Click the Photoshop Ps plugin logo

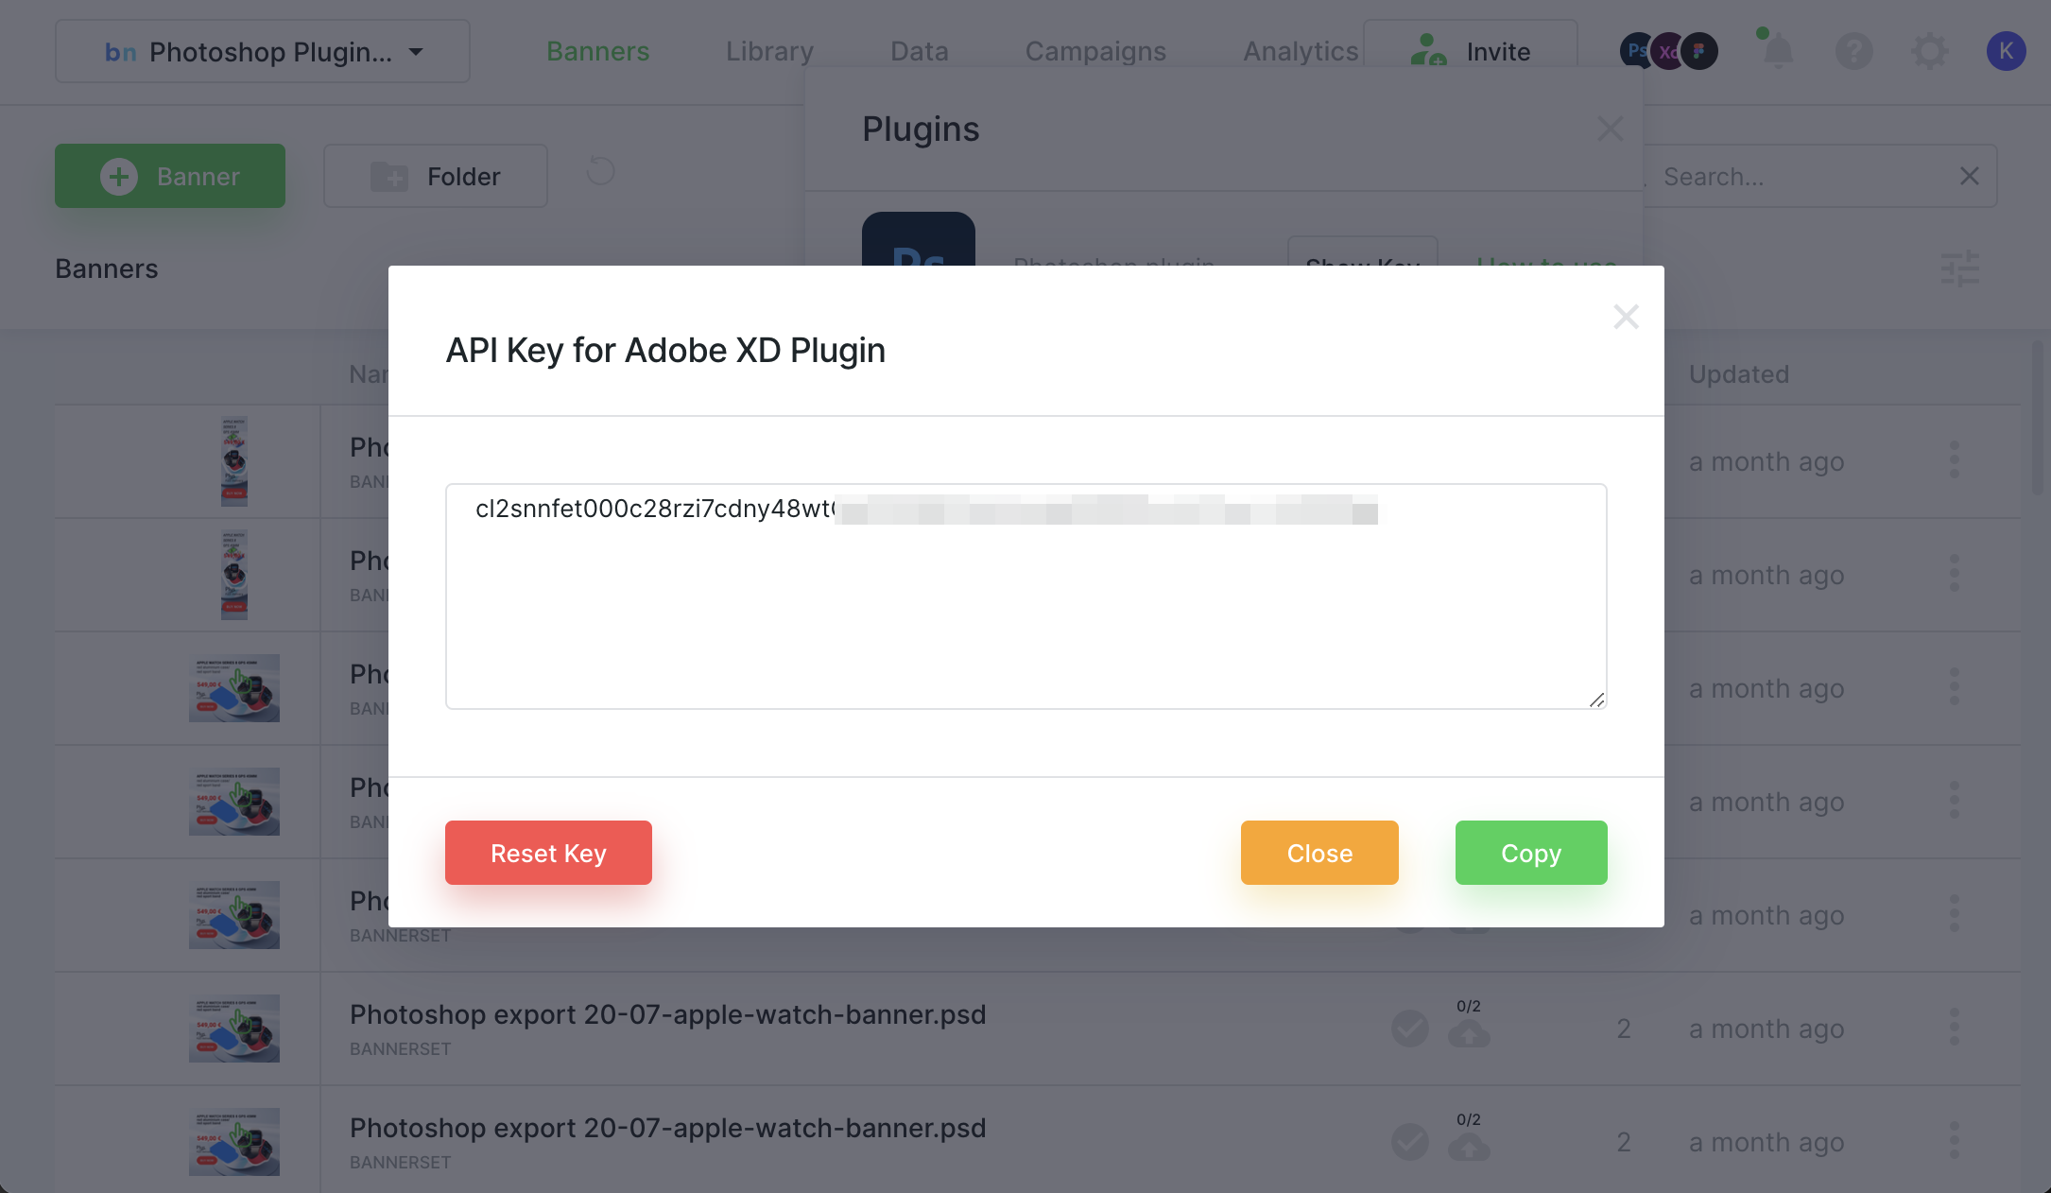pyautogui.click(x=919, y=239)
